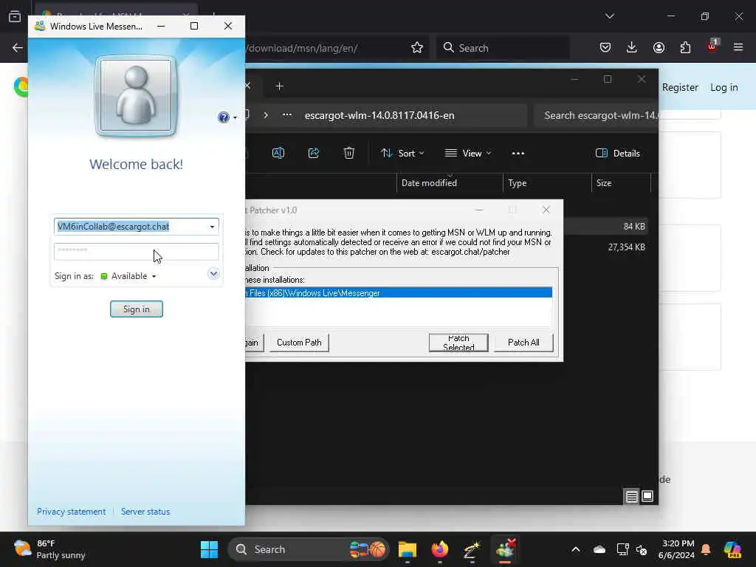Click the Messenger display picture avatar
Viewport: 756px width, 567px height.
pyautogui.click(x=136, y=95)
